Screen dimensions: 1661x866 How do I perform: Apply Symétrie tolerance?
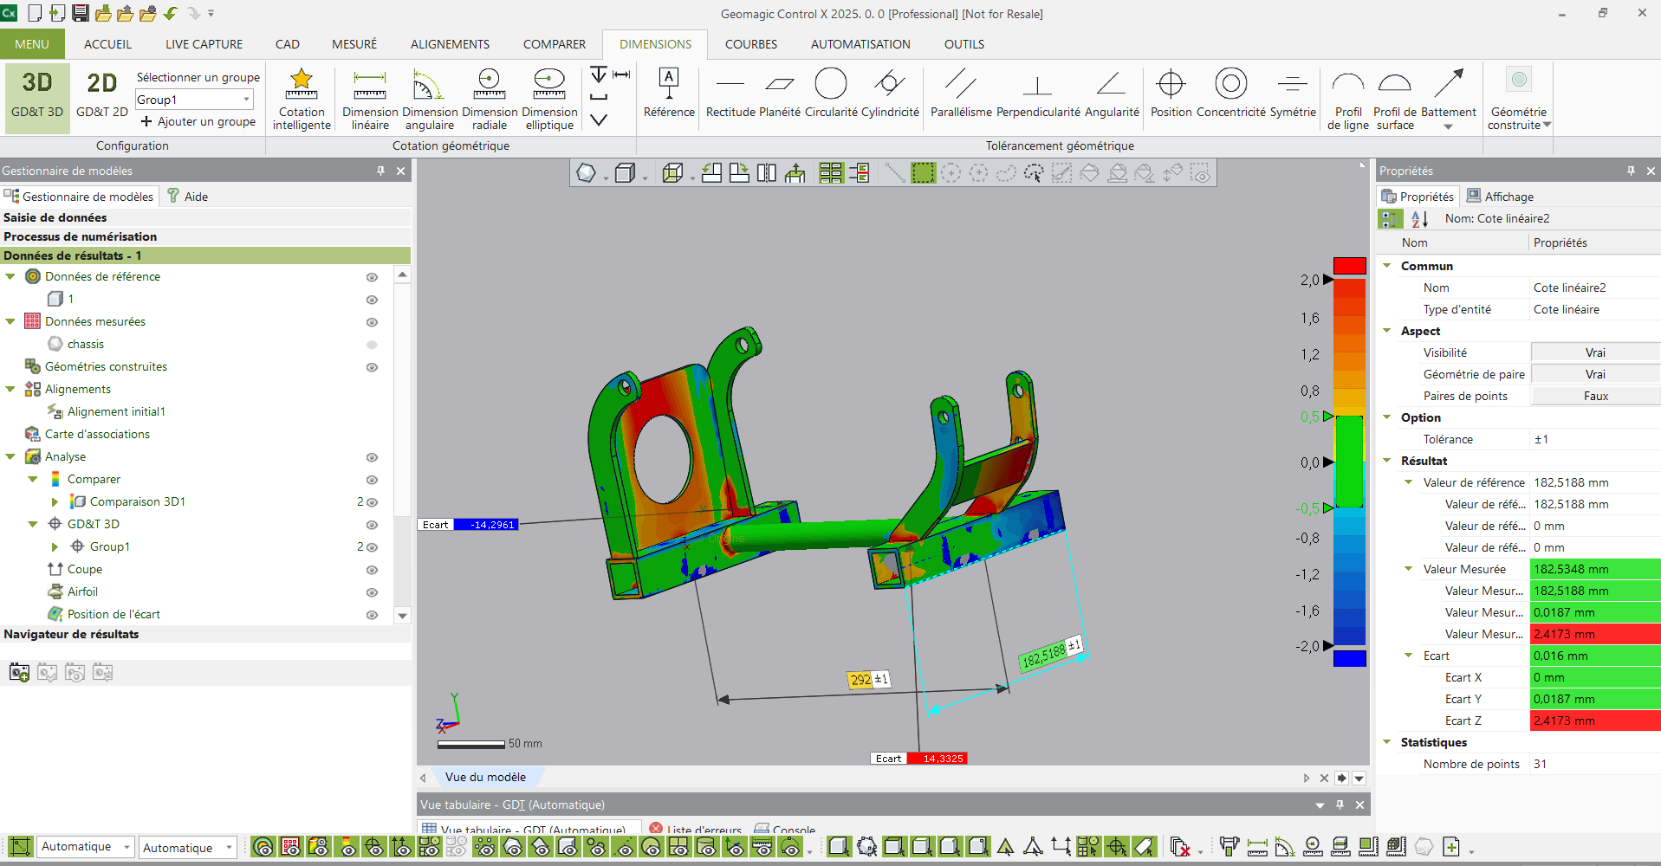[x=1293, y=94]
